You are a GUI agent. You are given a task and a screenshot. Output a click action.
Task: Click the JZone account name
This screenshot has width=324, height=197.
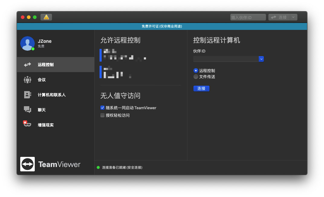coord(45,41)
